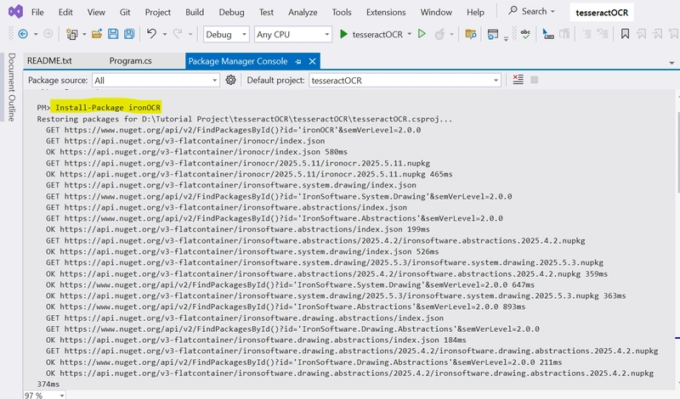Open the Edit menu
Image resolution: width=680 pixels, height=399 pixels.
coord(65,12)
